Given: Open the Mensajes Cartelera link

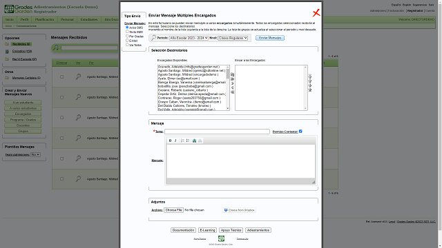Looking at the screenshot, I should [x=26, y=78].
